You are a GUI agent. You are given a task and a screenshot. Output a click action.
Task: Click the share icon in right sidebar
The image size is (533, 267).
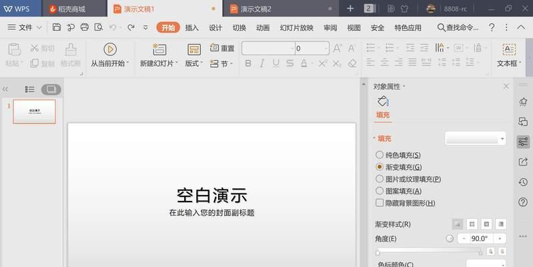click(523, 162)
